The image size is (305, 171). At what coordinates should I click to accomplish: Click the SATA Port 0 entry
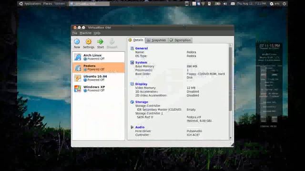click(145, 117)
